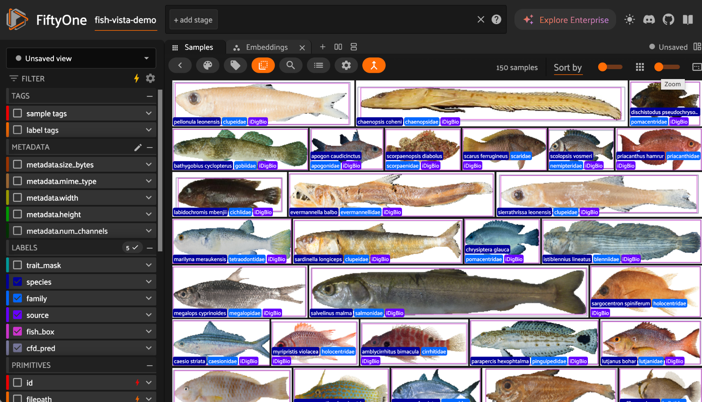Screen dimensions: 702x402
Task: Expand the source field chevron
Action: tap(149, 315)
